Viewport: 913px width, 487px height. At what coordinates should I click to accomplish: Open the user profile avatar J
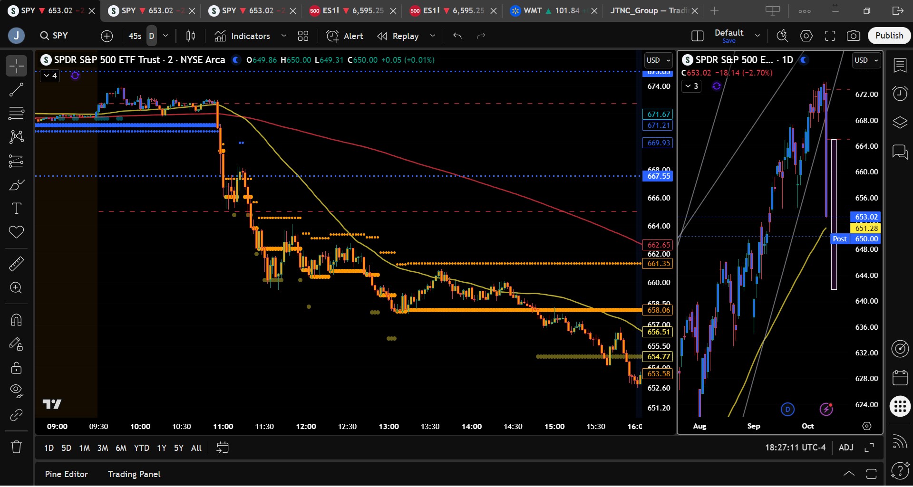coord(16,36)
